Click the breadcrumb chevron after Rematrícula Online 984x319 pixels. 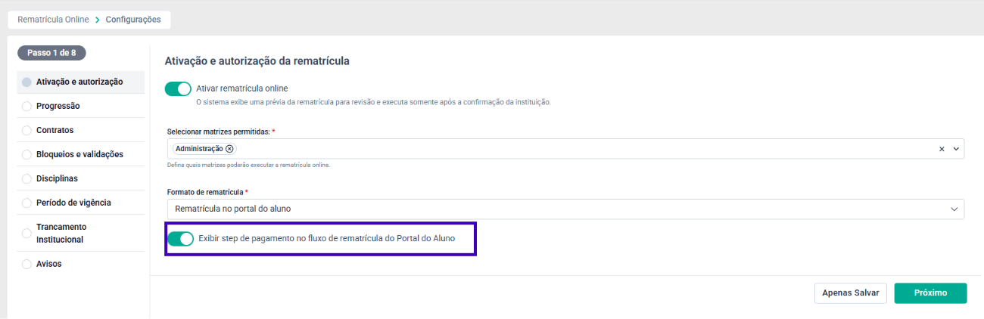pyautogui.click(x=98, y=20)
